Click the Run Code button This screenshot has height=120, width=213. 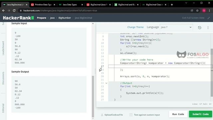pyautogui.click(x=178, y=114)
